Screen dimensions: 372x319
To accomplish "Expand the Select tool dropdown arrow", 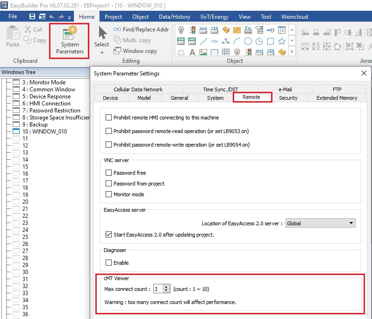I will (x=102, y=52).
